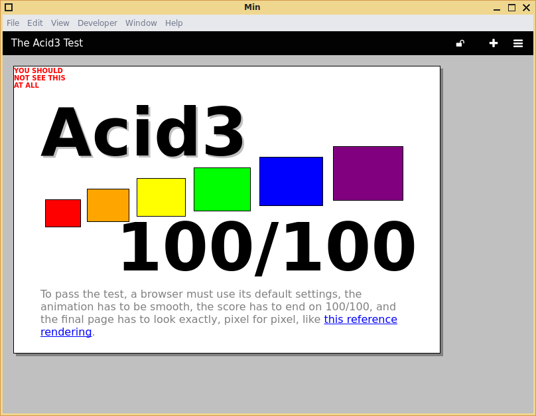Open the Developer menu
The width and height of the screenshot is (536, 416).
pos(97,23)
